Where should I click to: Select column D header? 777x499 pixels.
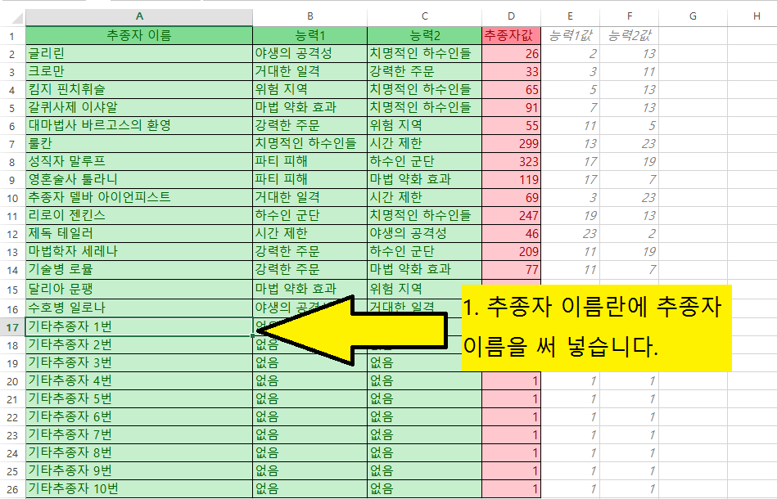[x=511, y=16]
